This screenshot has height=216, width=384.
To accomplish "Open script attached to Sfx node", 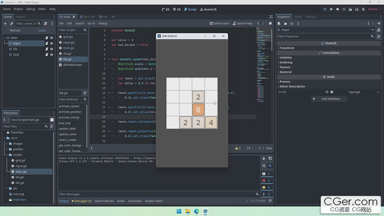I will (47, 49).
